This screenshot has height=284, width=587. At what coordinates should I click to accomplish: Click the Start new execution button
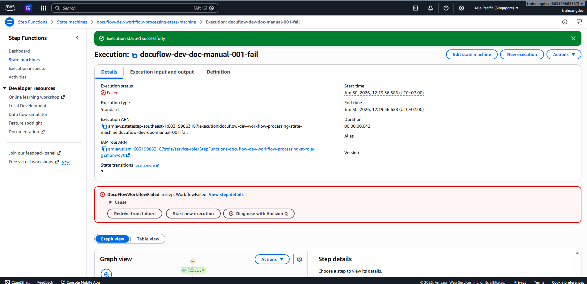click(193, 214)
